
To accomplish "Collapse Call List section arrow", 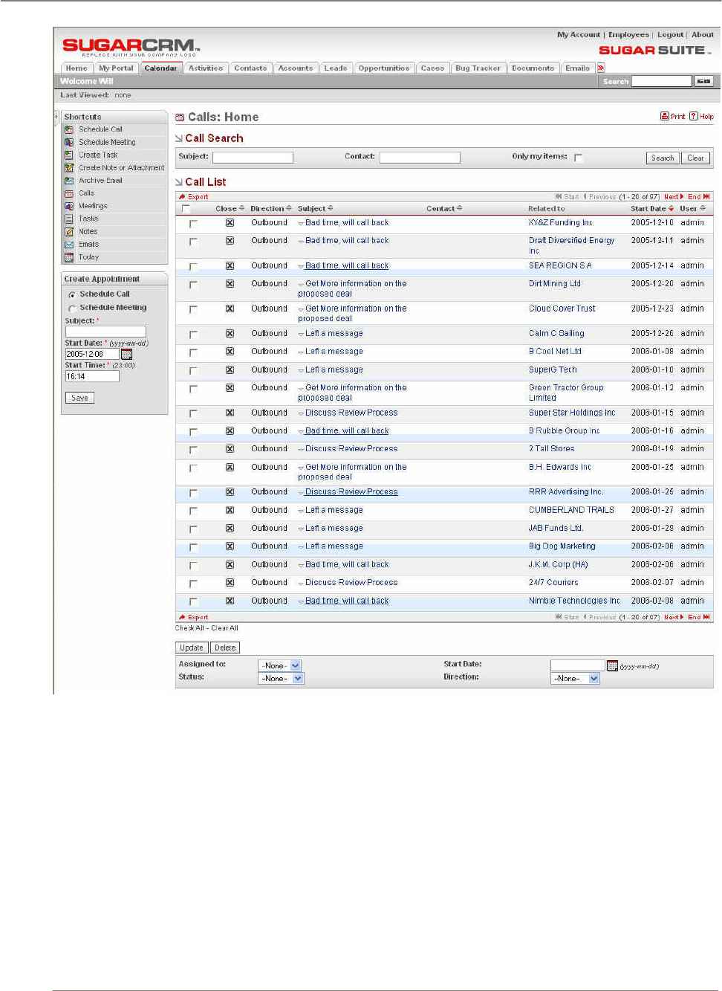I will click(178, 182).
